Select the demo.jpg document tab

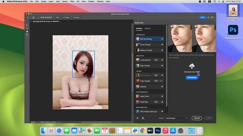(46, 22)
